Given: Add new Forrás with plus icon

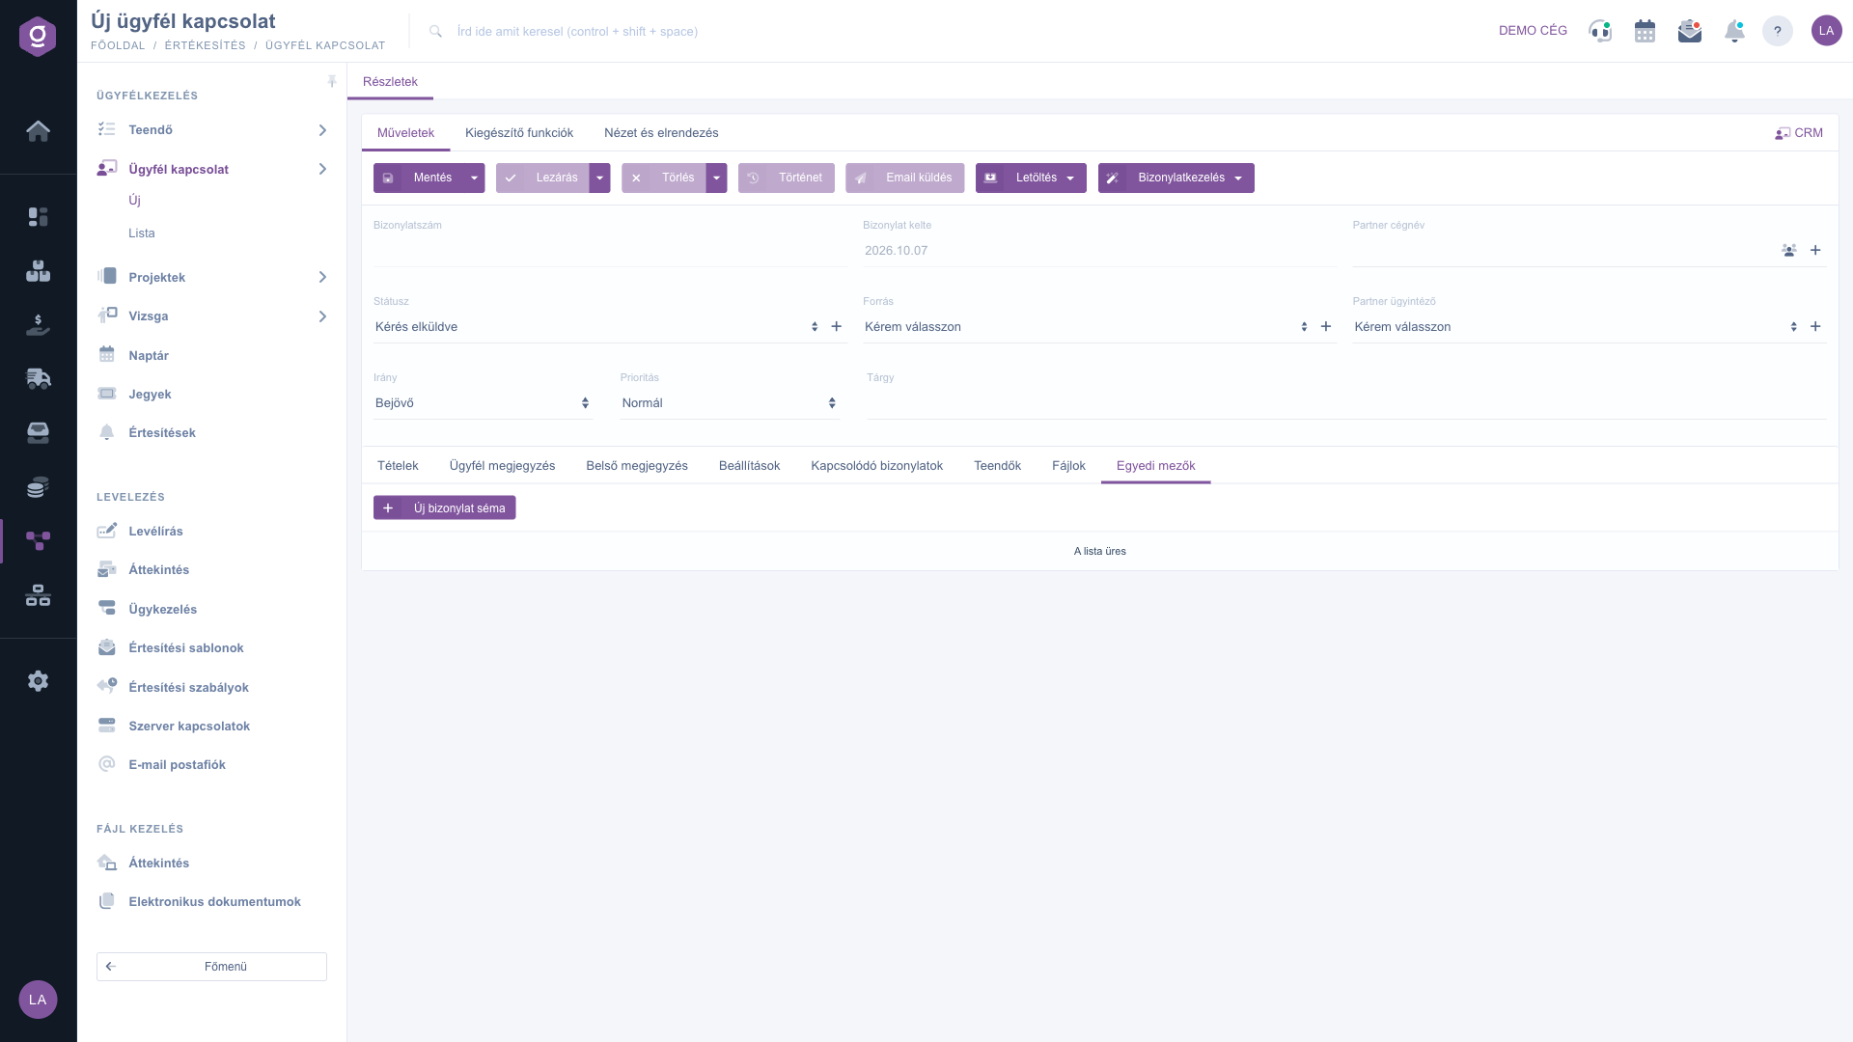Looking at the screenshot, I should [x=1326, y=326].
